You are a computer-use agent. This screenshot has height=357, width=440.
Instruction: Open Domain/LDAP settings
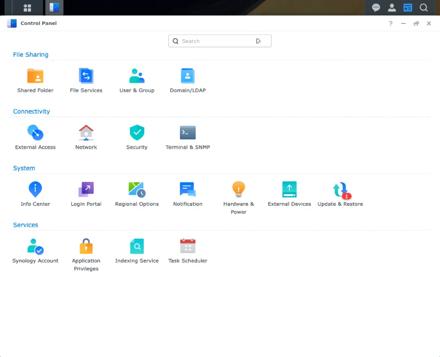(x=188, y=81)
